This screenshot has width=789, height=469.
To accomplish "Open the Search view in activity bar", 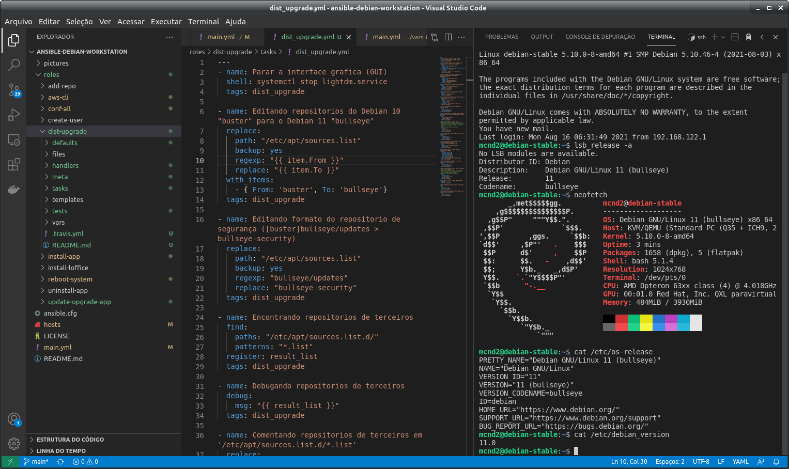I will coord(14,65).
